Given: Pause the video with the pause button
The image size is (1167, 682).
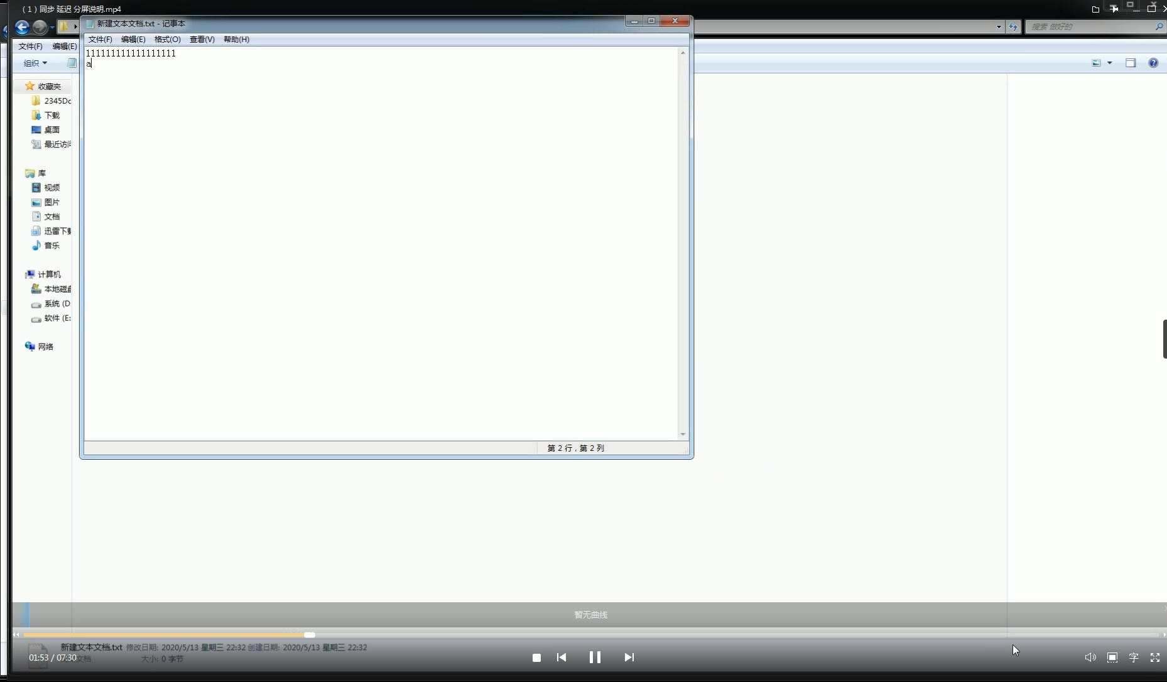Looking at the screenshot, I should (x=595, y=657).
